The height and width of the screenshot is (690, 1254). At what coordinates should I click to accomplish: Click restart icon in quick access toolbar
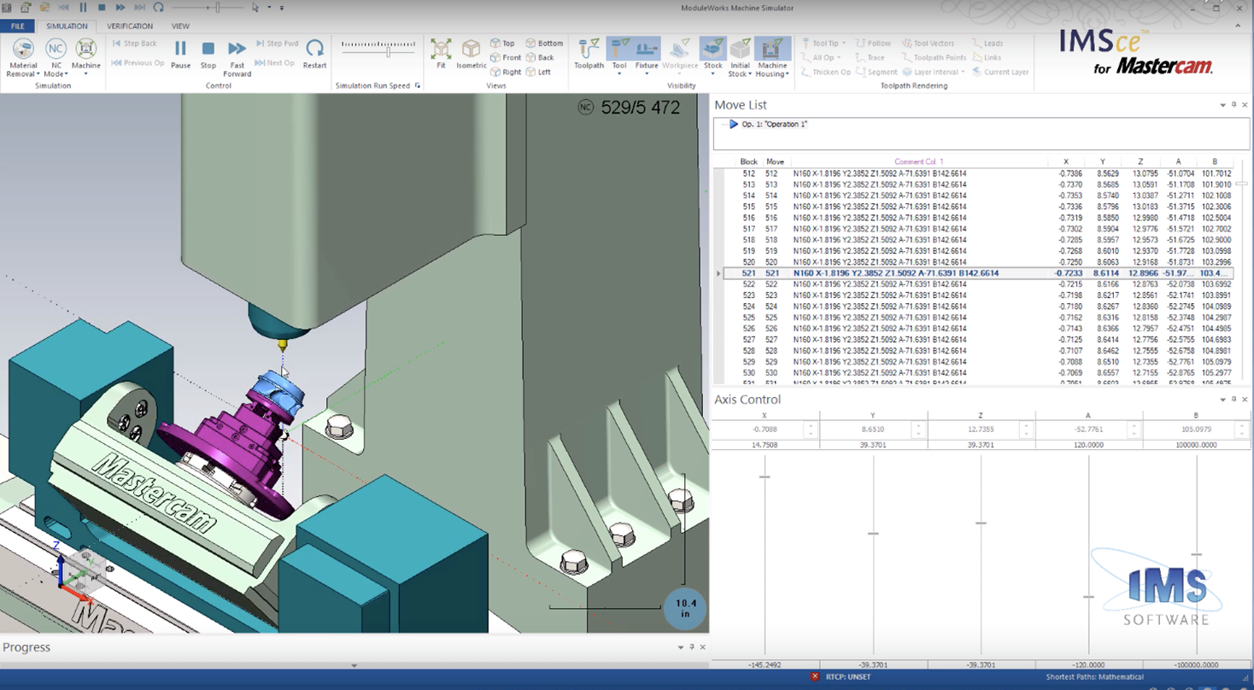(x=158, y=7)
